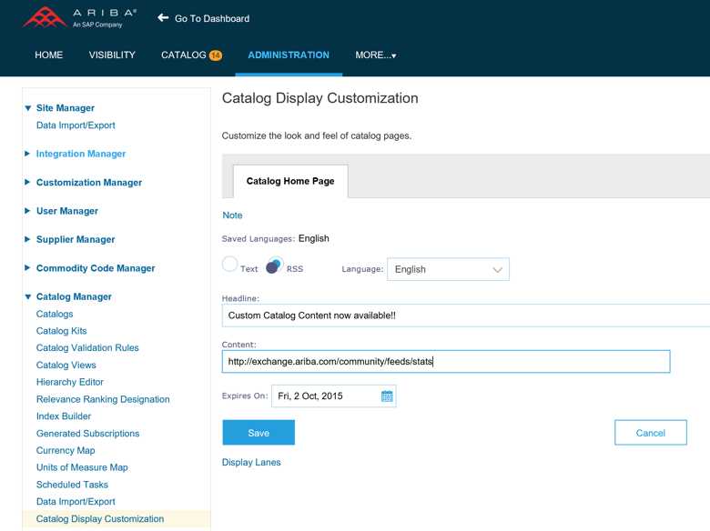Expand the Customization Manager section
Screen dimensions: 710x531
27,182
